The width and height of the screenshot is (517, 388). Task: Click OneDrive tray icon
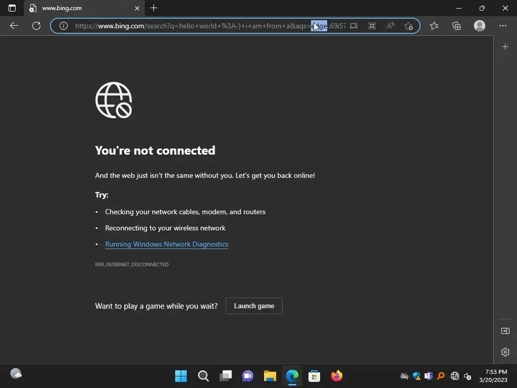[404, 376]
